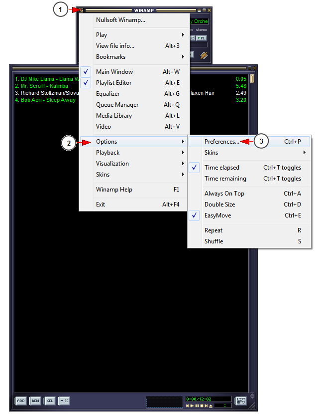318x414 pixels.
Task: Click the MISC playlist button
Action: [64, 401]
